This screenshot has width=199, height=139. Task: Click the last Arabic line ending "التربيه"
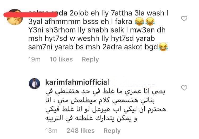91,118
